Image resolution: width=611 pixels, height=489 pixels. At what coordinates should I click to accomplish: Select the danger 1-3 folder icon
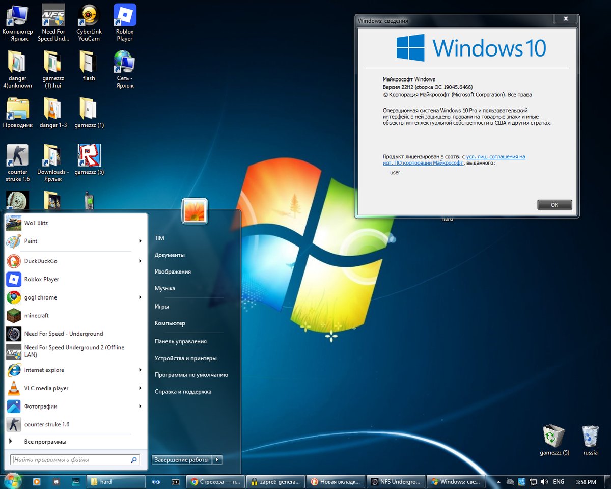click(x=53, y=113)
